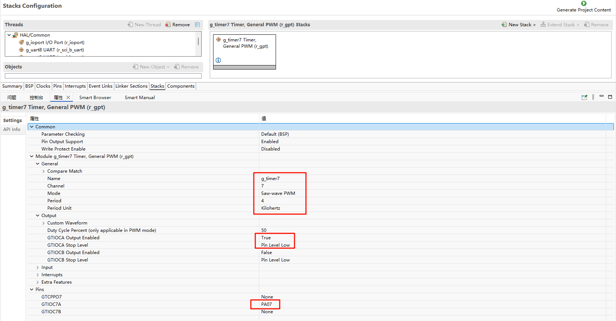Open the properties view three-dot menu
This screenshot has width=616, height=321.
tap(593, 97)
